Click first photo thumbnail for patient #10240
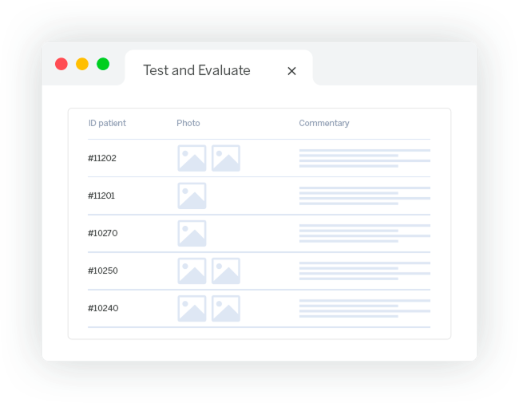519x403 pixels. tap(192, 308)
